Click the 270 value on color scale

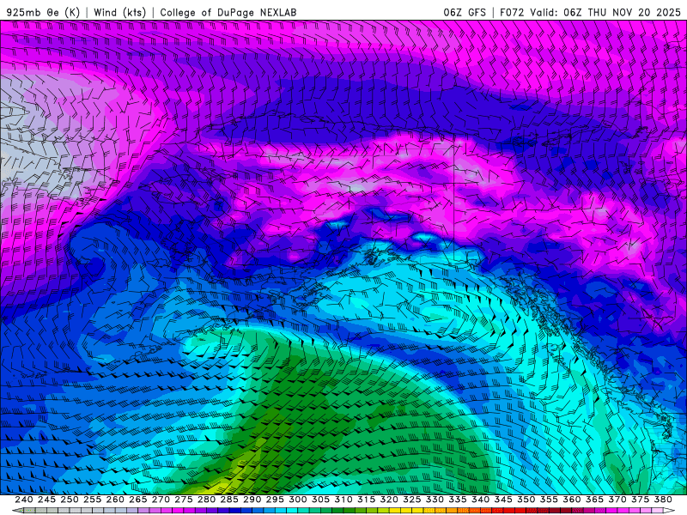pos(161,500)
